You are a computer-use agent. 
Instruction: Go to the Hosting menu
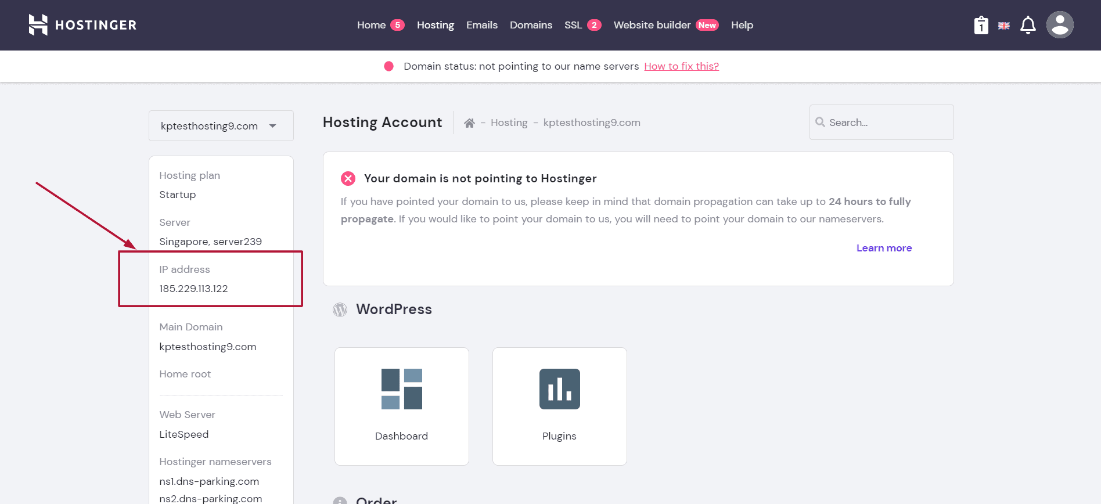[436, 25]
